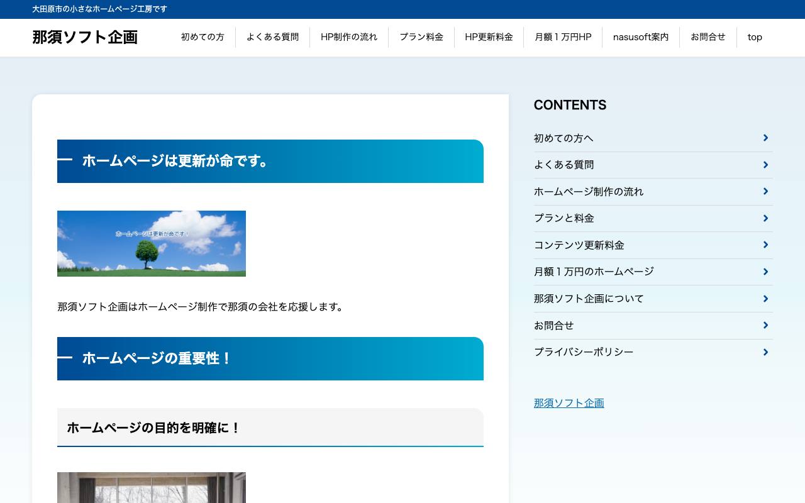This screenshot has height=503, width=805.
Task: Click chevron arrow beside プライバシーポリシー
Action: coord(765,352)
